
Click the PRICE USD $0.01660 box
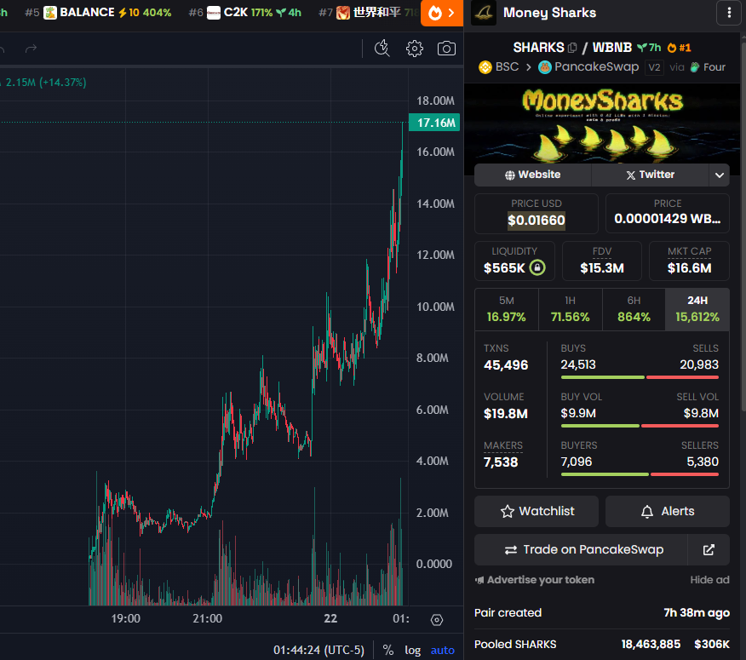tap(537, 213)
